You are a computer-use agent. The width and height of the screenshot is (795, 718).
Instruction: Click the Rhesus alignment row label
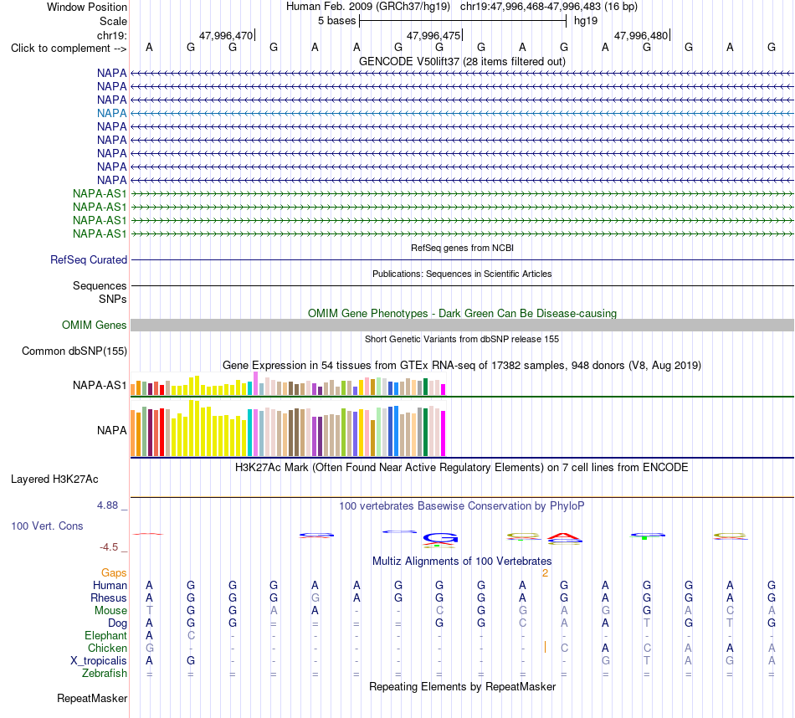pos(109,598)
